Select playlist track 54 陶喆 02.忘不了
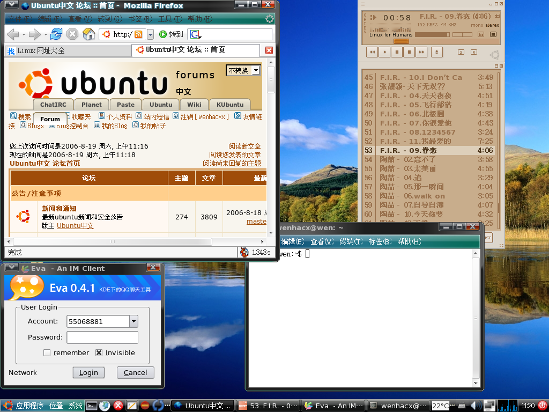 (x=428, y=159)
